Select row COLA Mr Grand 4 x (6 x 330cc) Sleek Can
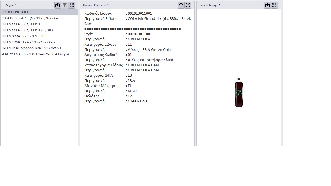This screenshot has width=331, height=186. [39, 18]
